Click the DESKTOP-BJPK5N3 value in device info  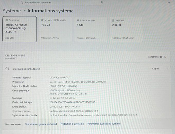coord(60,77)
